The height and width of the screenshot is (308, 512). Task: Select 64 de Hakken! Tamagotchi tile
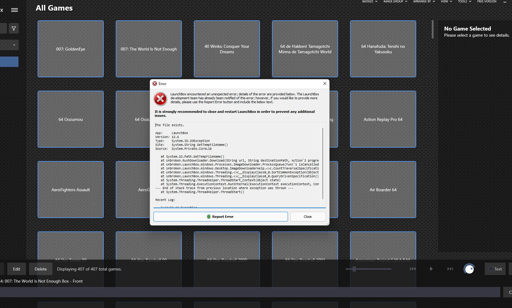[305, 49]
